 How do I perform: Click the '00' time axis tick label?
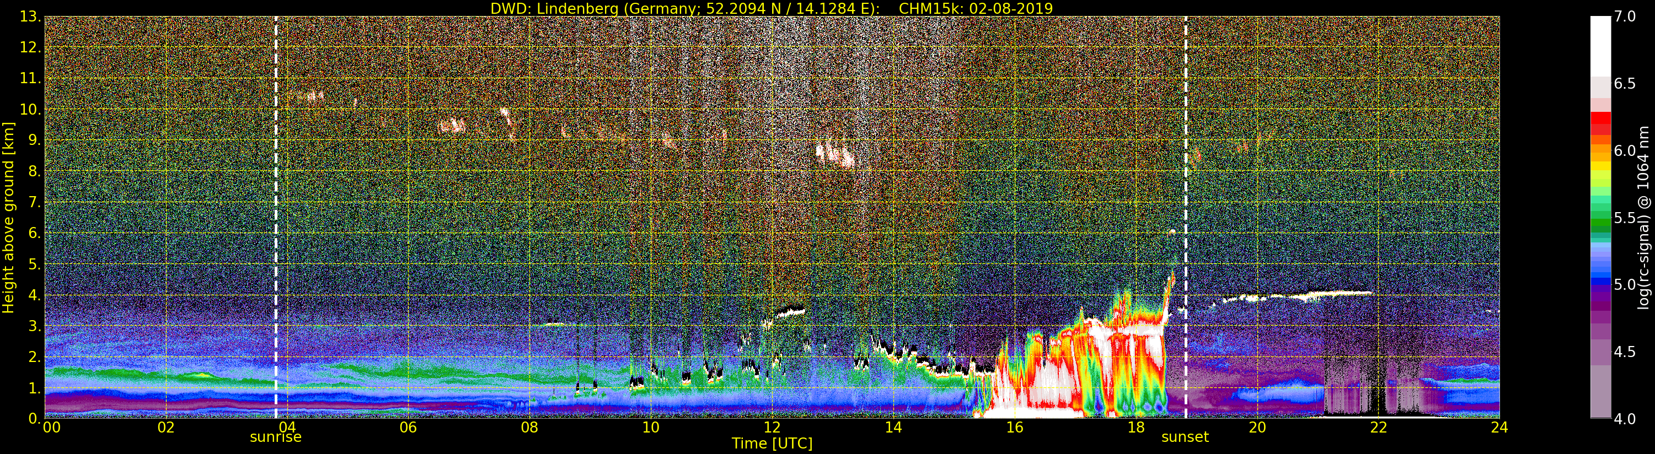pos(51,428)
